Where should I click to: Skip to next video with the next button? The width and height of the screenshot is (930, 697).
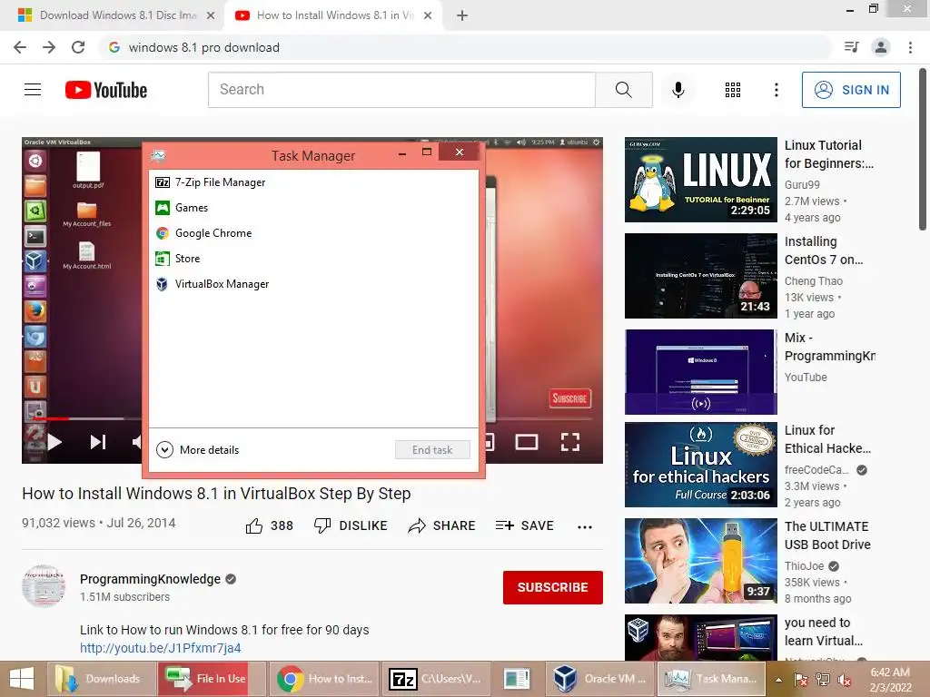tap(98, 442)
